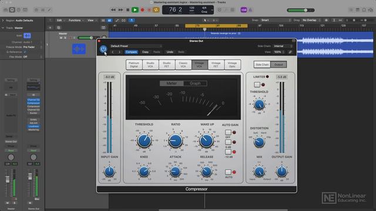Select the Vintage Opto compressor type
This screenshot has height=211, width=376.
tap(232, 64)
